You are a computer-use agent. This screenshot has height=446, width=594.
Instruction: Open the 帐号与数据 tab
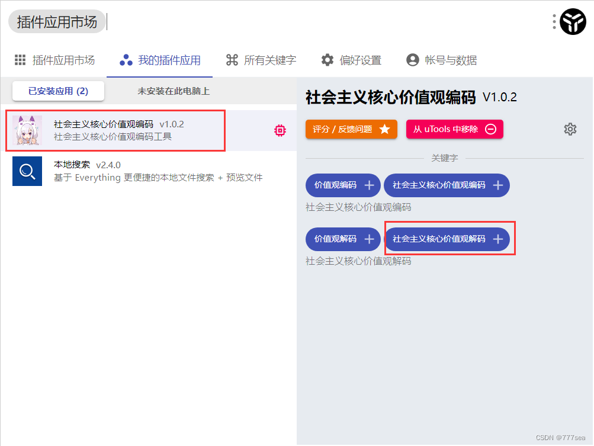[x=441, y=60]
